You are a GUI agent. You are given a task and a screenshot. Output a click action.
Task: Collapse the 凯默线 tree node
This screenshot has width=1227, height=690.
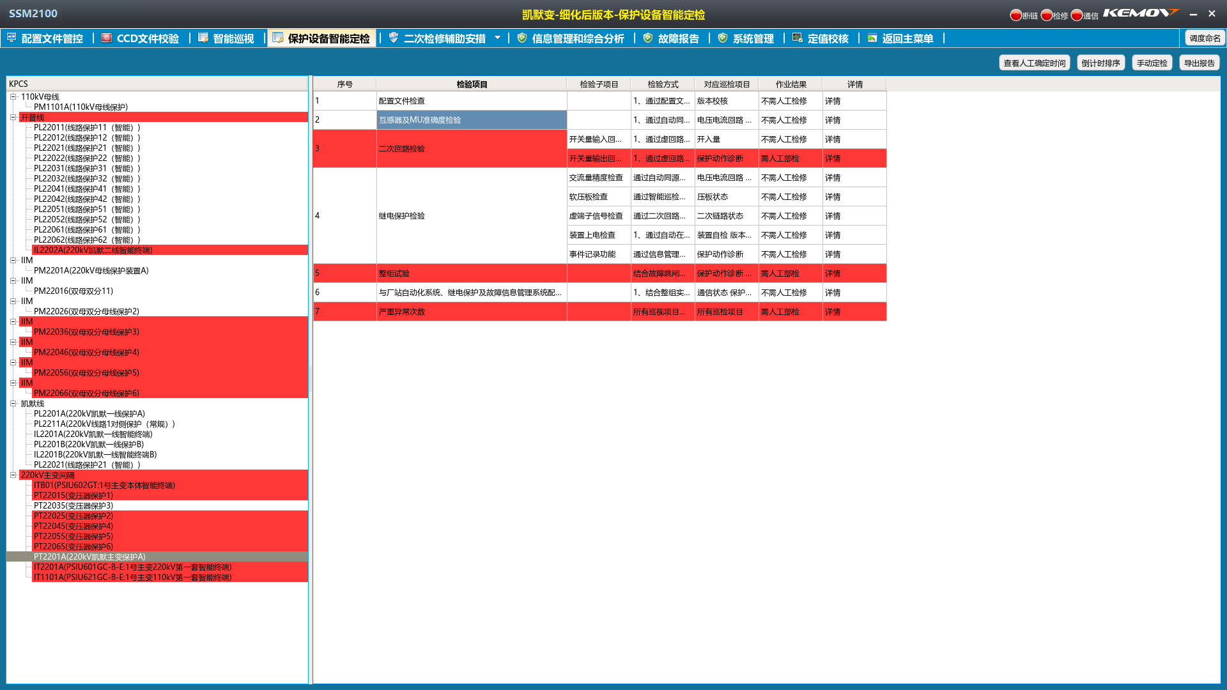pos(13,404)
